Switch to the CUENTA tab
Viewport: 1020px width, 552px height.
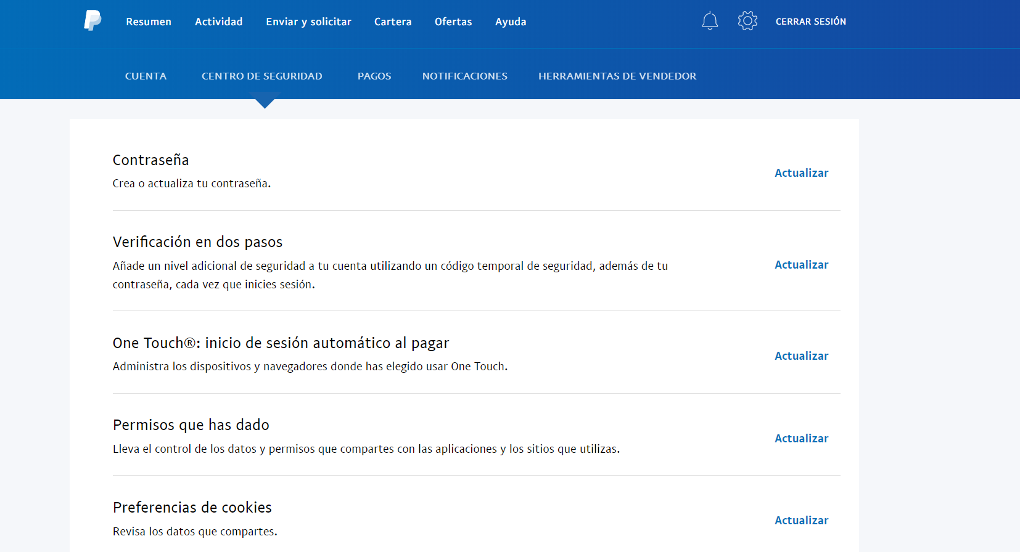(146, 76)
